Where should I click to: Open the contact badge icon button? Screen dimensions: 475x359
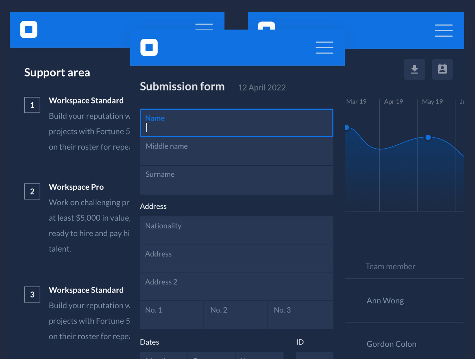tap(442, 69)
